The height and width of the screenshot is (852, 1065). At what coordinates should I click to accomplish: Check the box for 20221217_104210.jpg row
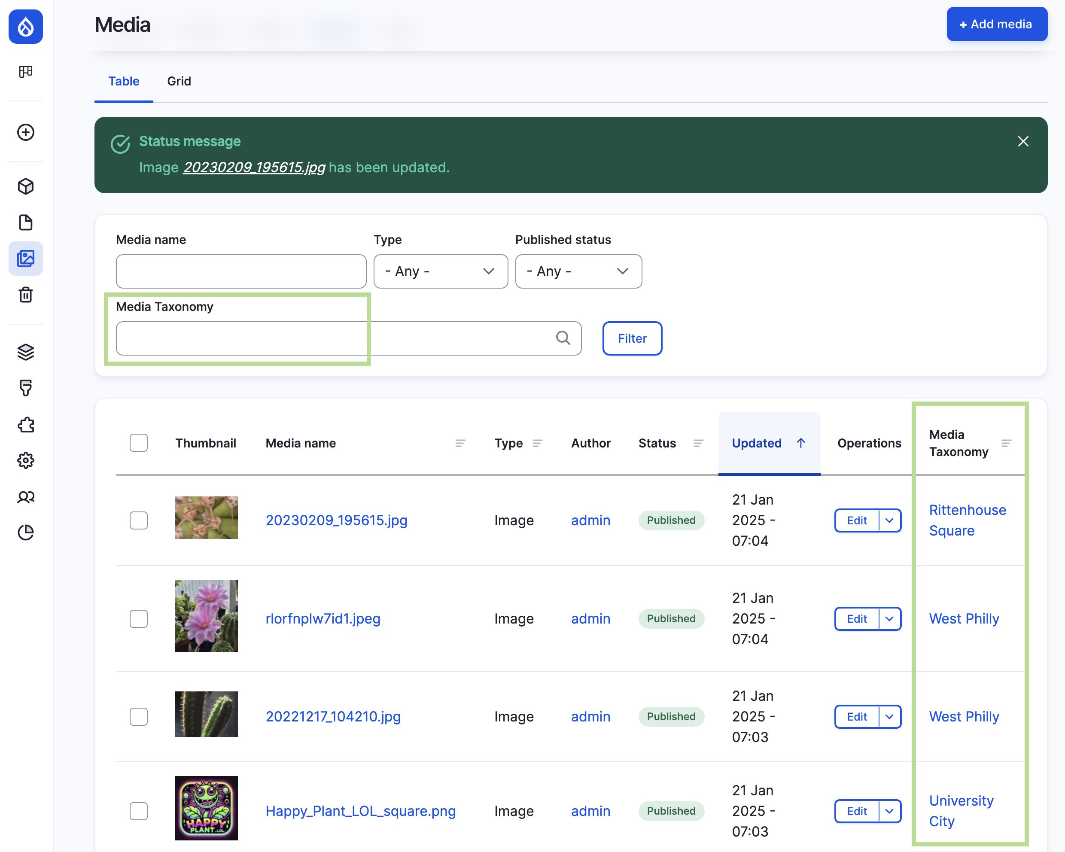[x=139, y=716]
